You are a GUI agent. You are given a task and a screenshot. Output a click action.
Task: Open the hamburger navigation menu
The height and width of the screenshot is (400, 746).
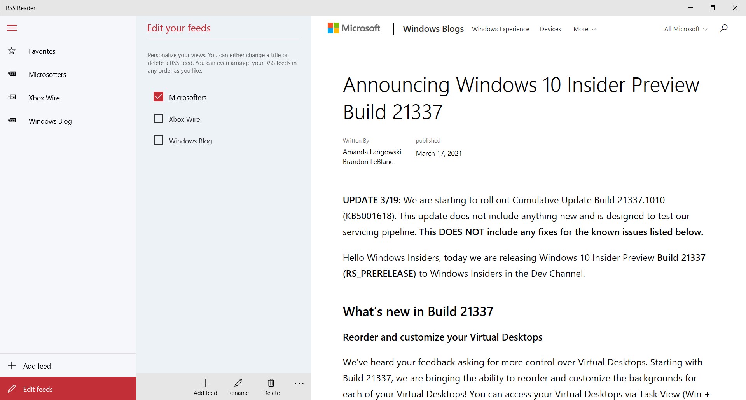(12, 28)
